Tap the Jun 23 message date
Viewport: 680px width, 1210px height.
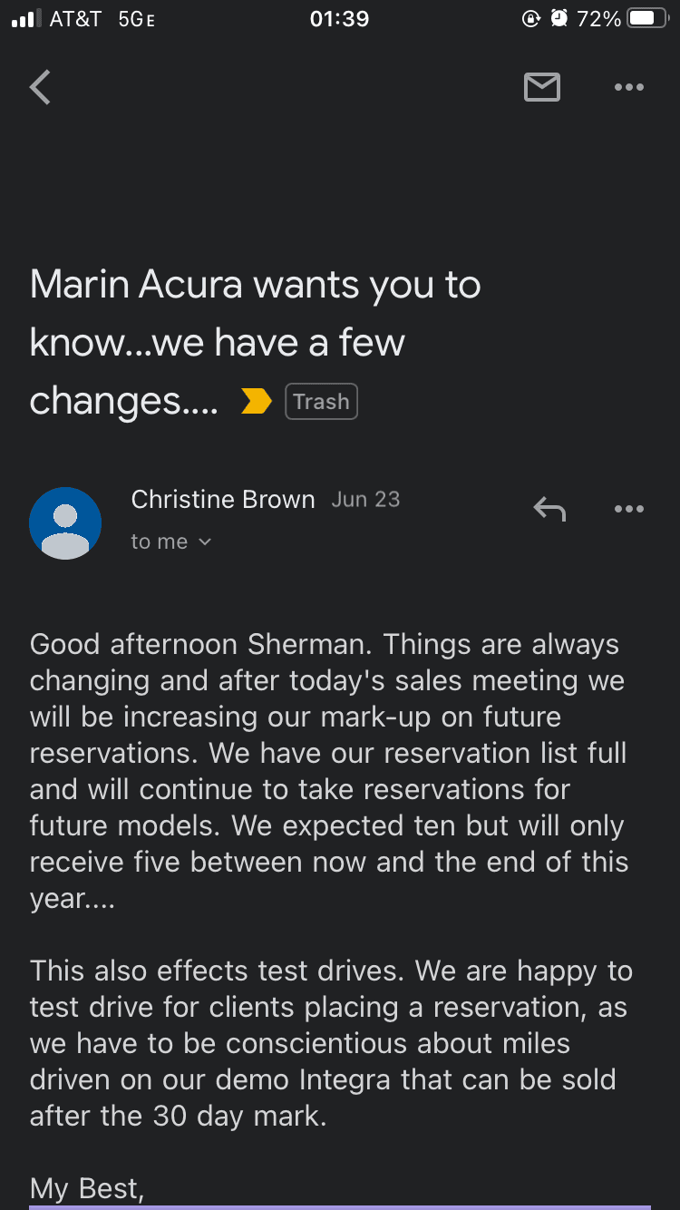coord(365,500)
